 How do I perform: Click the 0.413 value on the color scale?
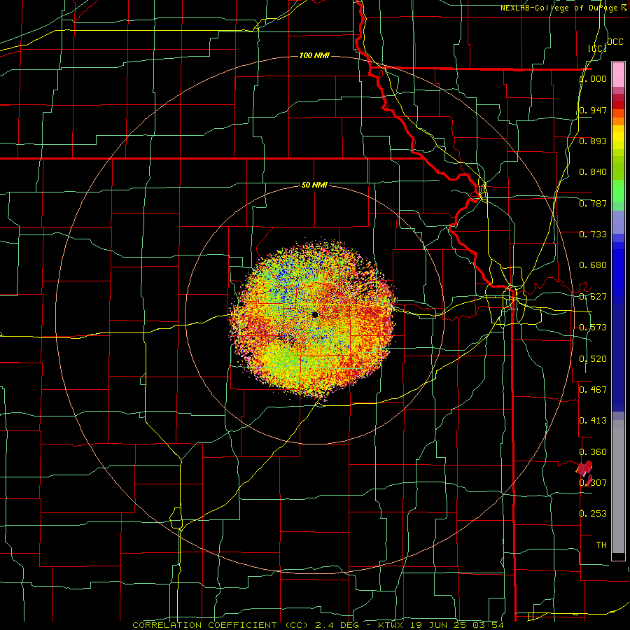pos(593,421)
